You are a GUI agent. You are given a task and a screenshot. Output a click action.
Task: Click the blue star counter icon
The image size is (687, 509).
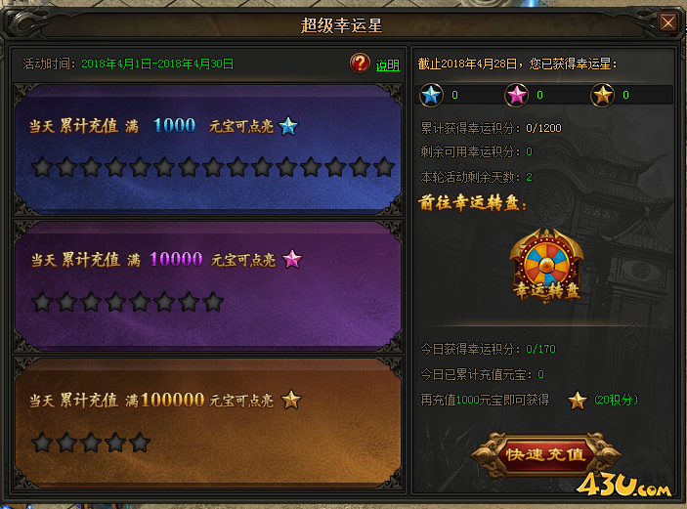[432, 95]
